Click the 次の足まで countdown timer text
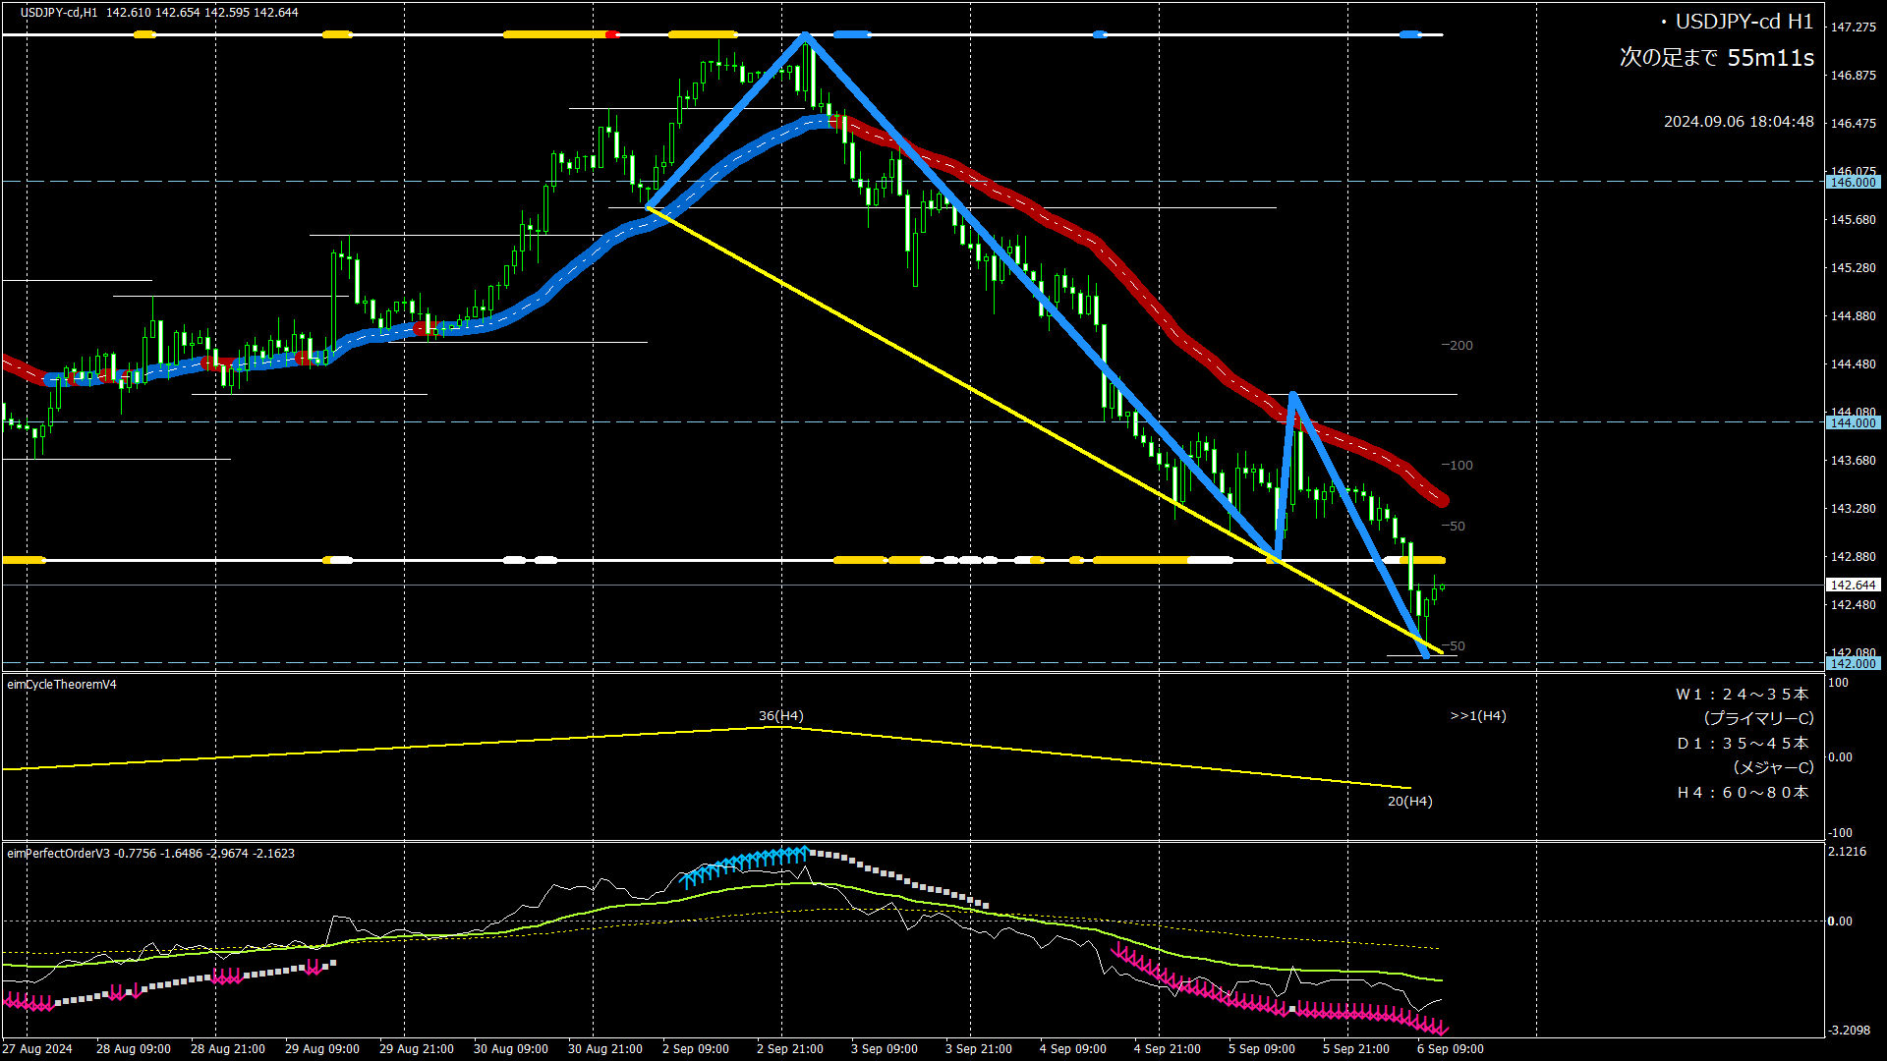Viewport: 1887px width, 1061px height. click(x=1716, y=58)
